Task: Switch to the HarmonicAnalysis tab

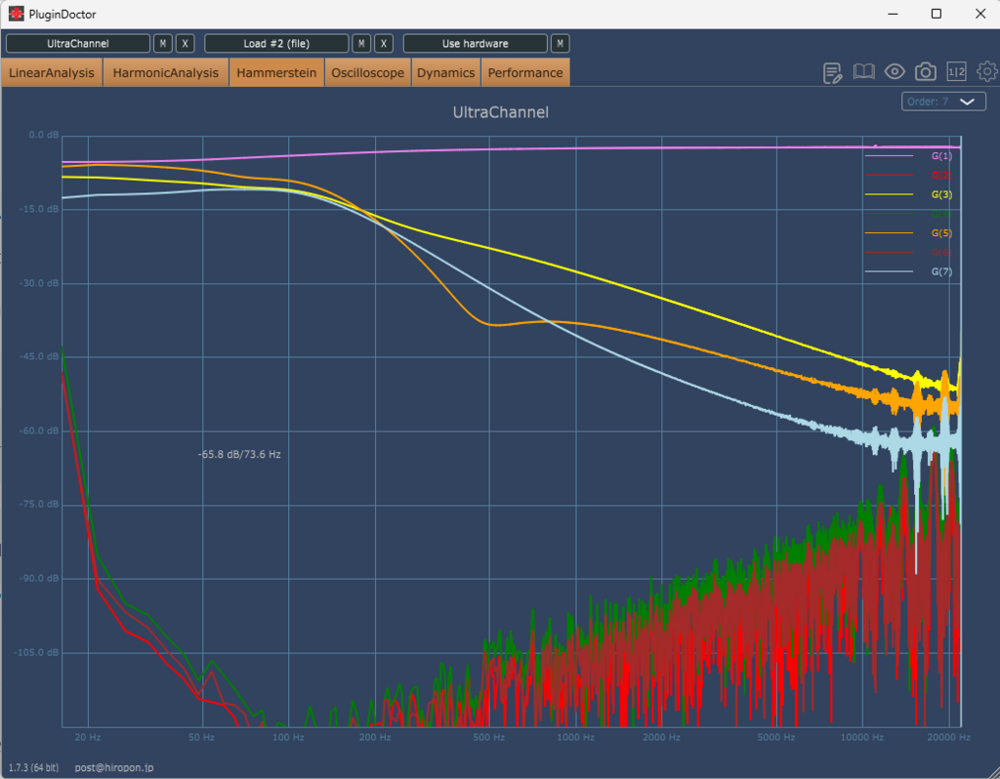Action: pos(166,72)
